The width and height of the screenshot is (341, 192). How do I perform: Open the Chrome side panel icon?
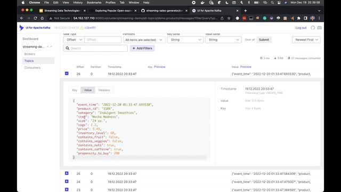[305, 18]
